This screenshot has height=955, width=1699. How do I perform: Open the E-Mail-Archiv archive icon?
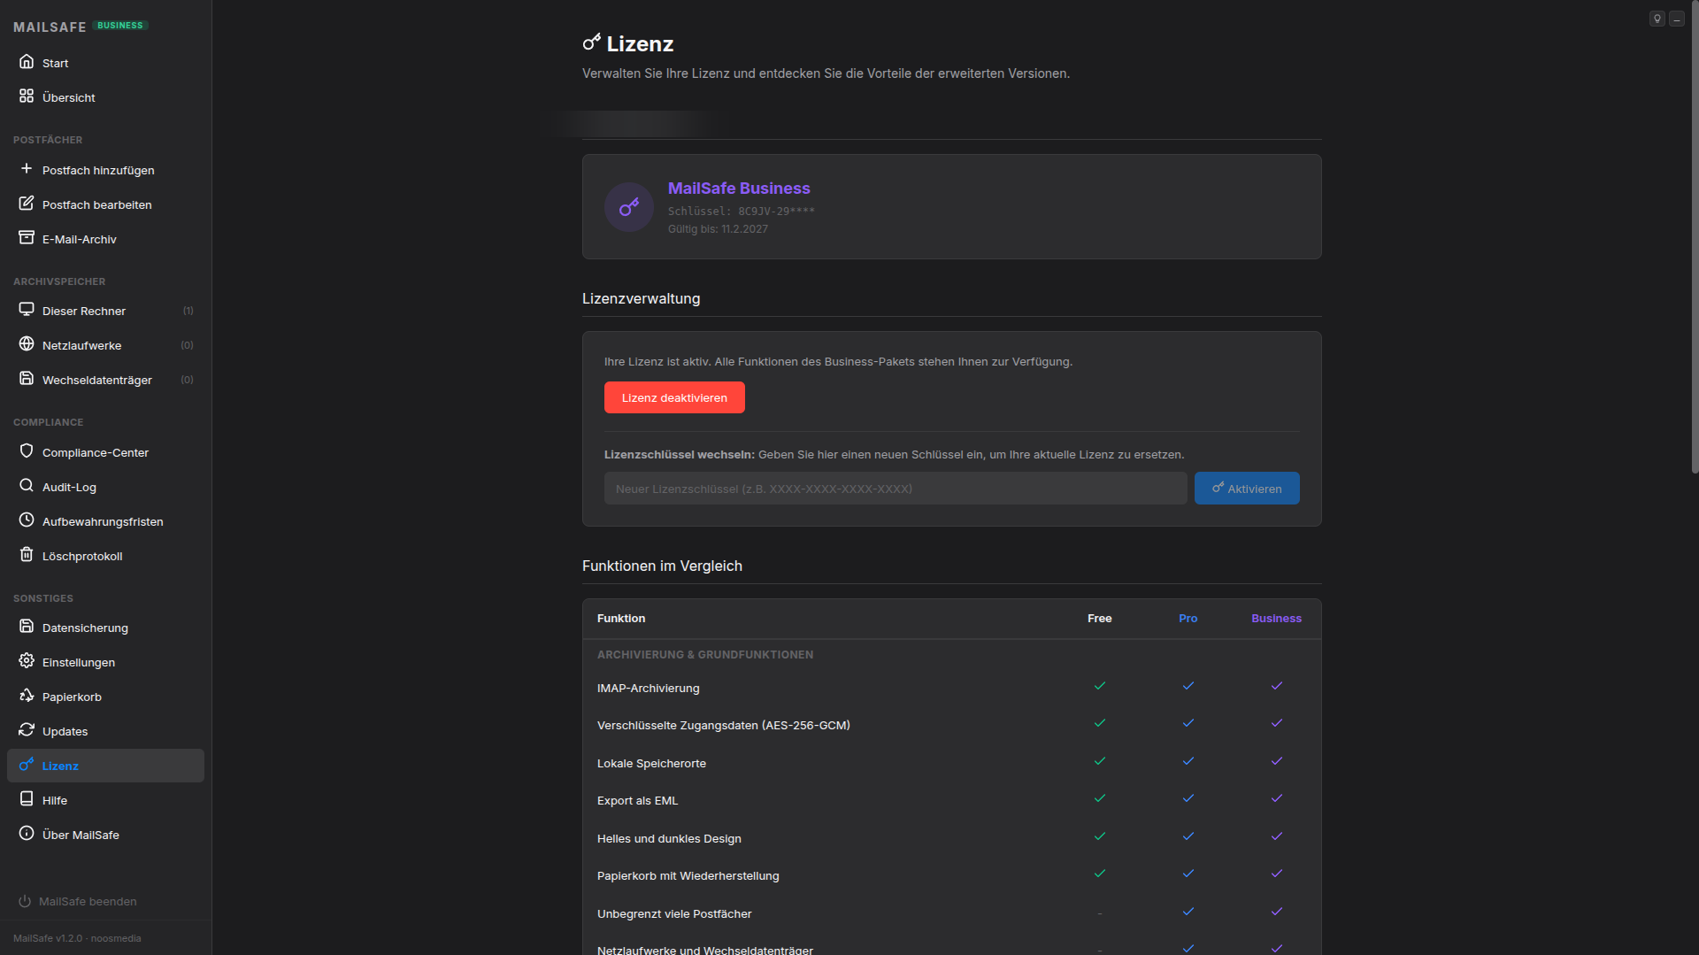tap(27, 237)
